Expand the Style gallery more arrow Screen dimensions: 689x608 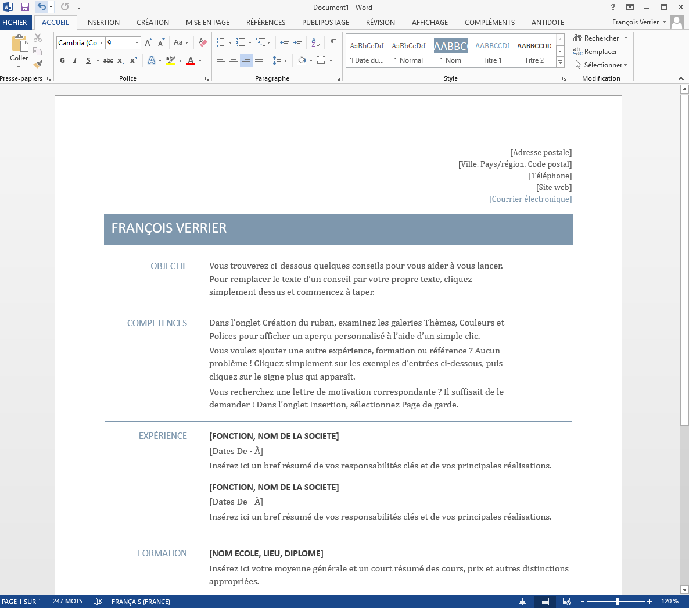(x=560, y=63)
